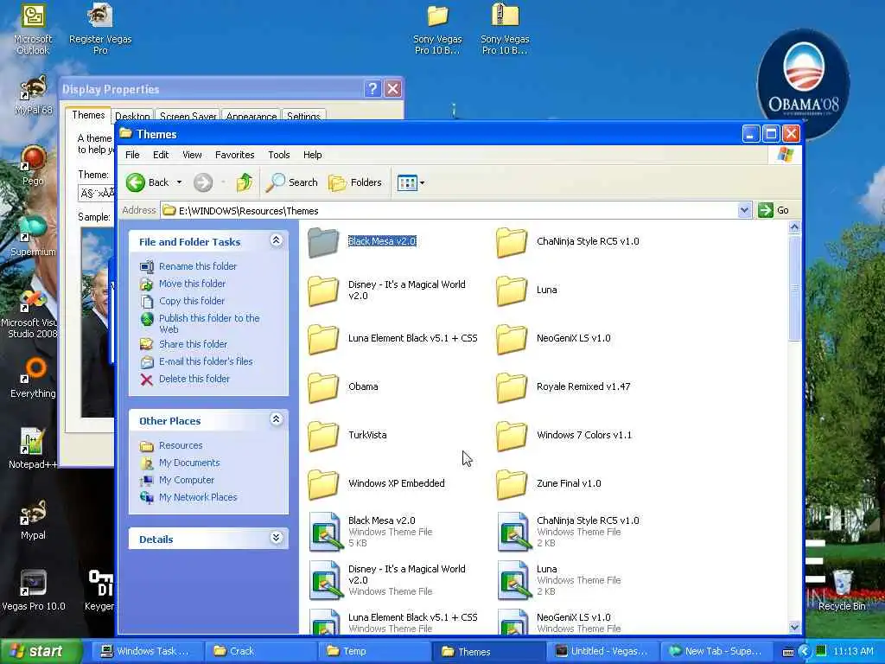The width and height of the screenshot is (885, 664).
Task: Click the Display Properties help question button
Action: click(x=372, y=89)
